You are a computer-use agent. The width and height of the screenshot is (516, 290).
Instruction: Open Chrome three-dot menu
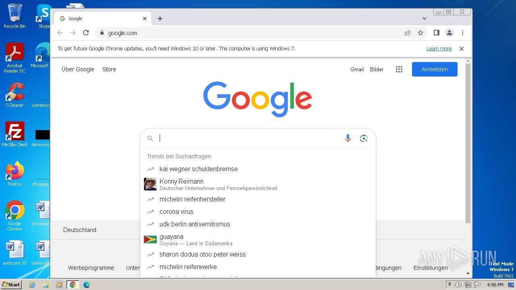pyautogui.click(x=462, y=33)
